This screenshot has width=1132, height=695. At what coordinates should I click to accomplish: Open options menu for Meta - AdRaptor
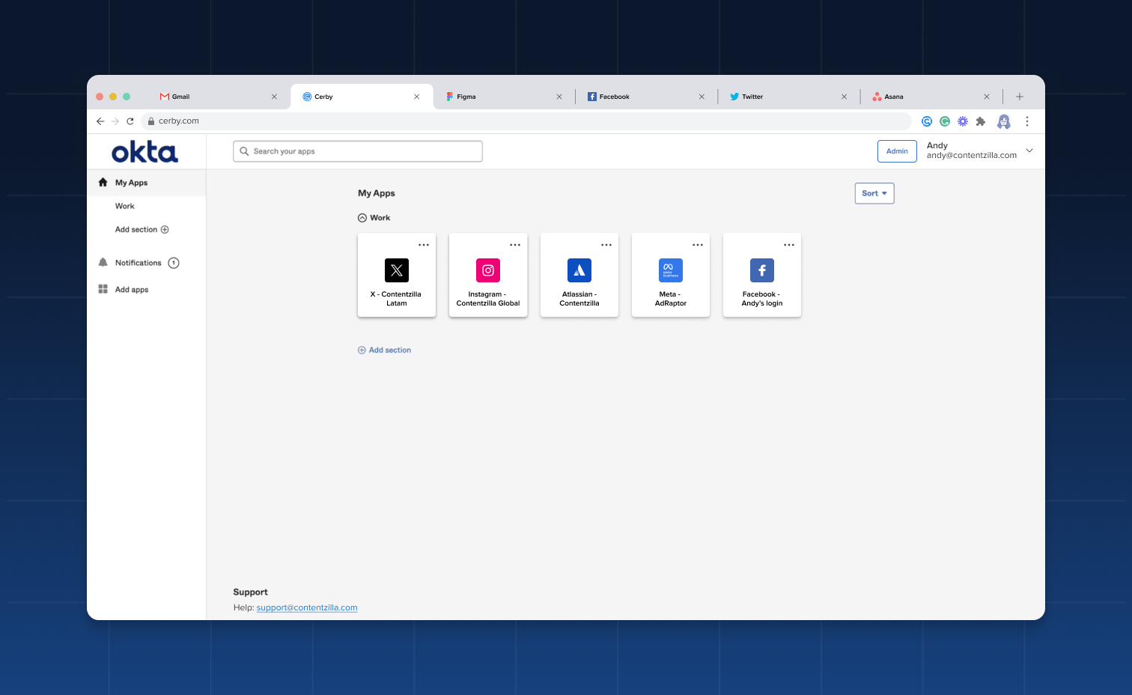[x=698, y=245]
